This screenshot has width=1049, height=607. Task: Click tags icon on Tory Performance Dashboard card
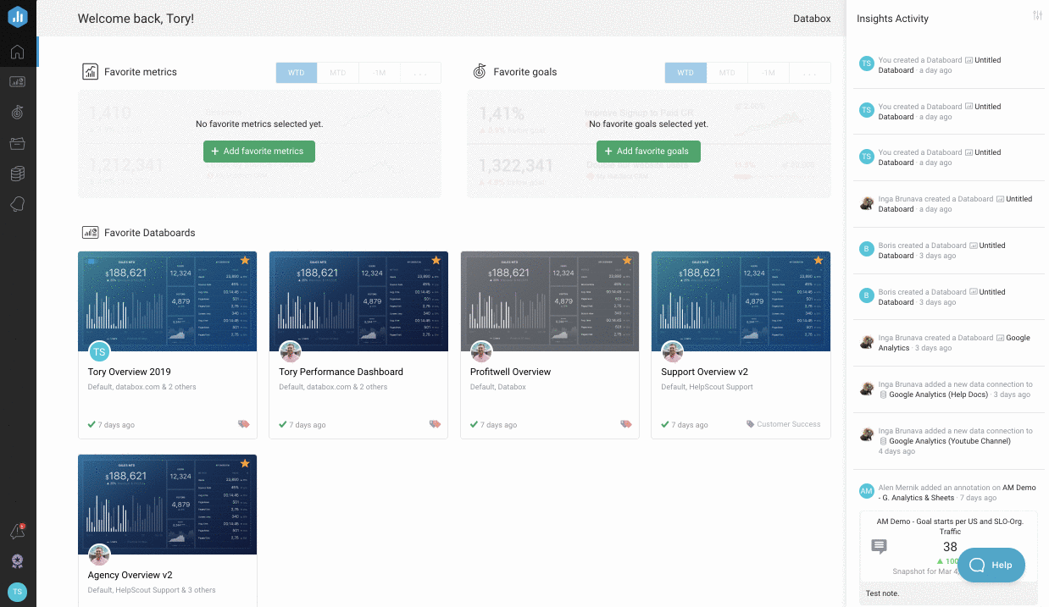(x=435, y=424)
